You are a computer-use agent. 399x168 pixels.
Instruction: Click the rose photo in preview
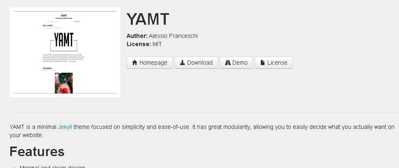[64, 83]
